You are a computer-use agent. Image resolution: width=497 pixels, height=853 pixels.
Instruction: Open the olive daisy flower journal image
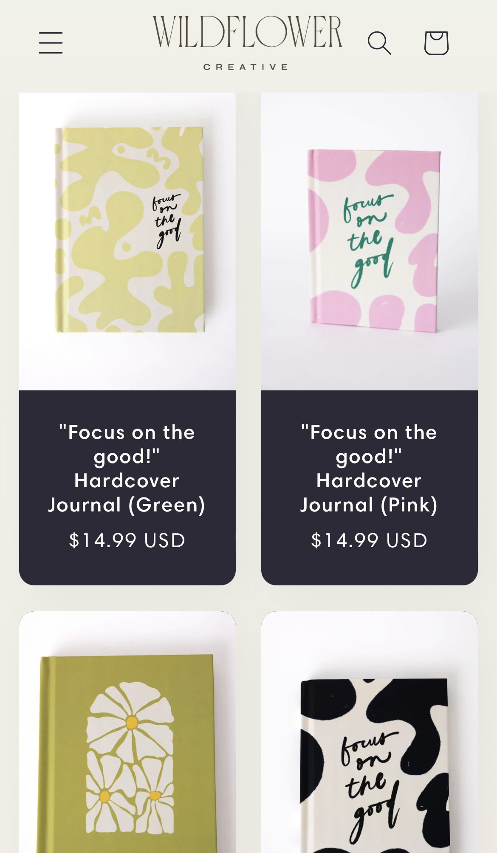click(127, 732)
